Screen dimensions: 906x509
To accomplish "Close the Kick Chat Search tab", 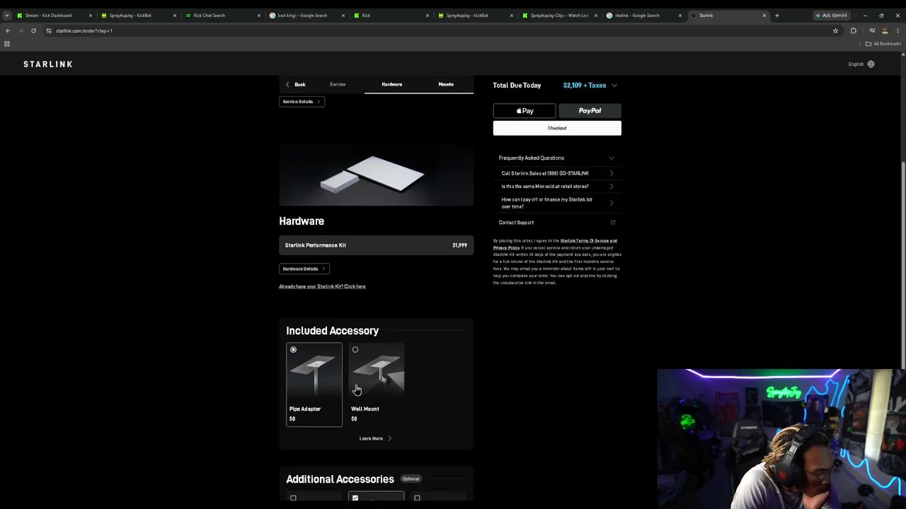I will click(258, 15).
